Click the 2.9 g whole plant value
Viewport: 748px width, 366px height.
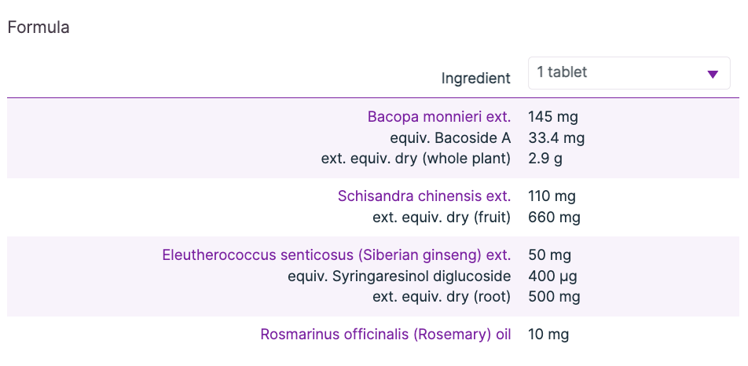point(545,159)
